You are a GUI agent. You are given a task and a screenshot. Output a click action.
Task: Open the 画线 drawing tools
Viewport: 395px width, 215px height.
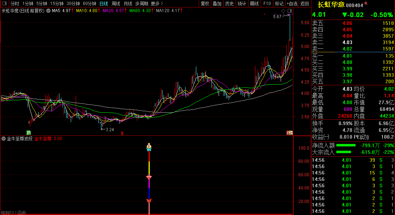tap(254, 4)
